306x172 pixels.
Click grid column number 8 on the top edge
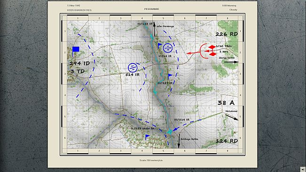click(x=228, y=18)
